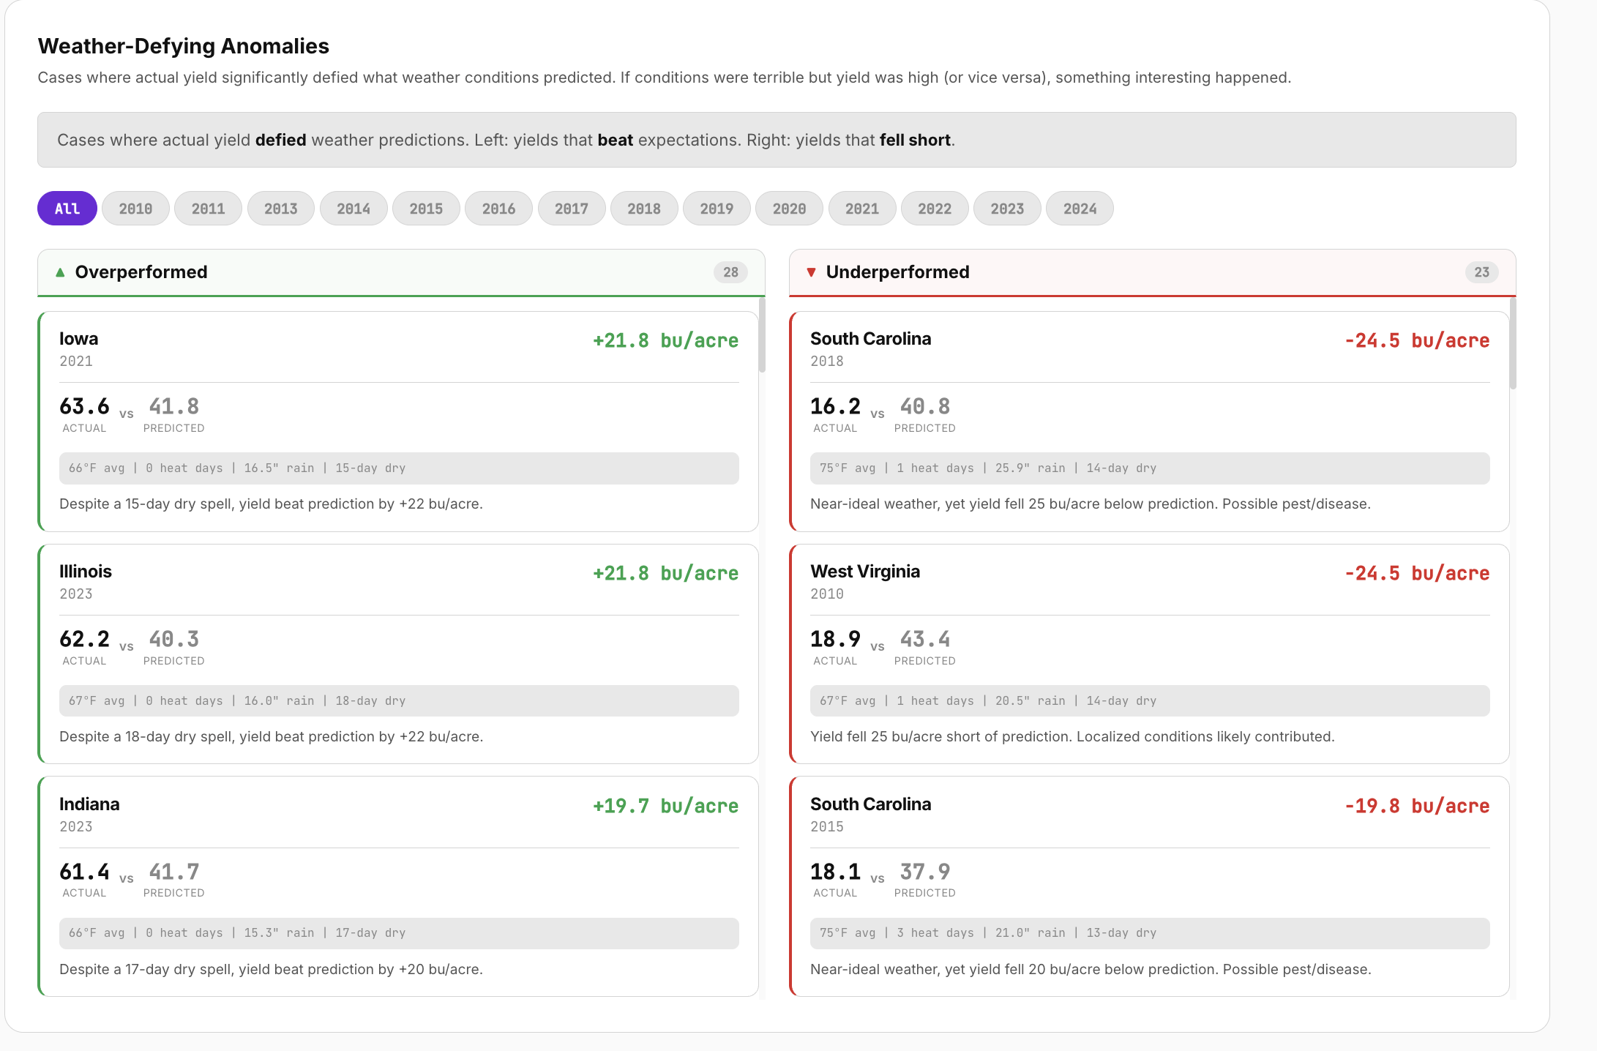Filter anomalies by year 2024
Image resolution: width=1597 pixels, height=1051 pixels.
1080,209
